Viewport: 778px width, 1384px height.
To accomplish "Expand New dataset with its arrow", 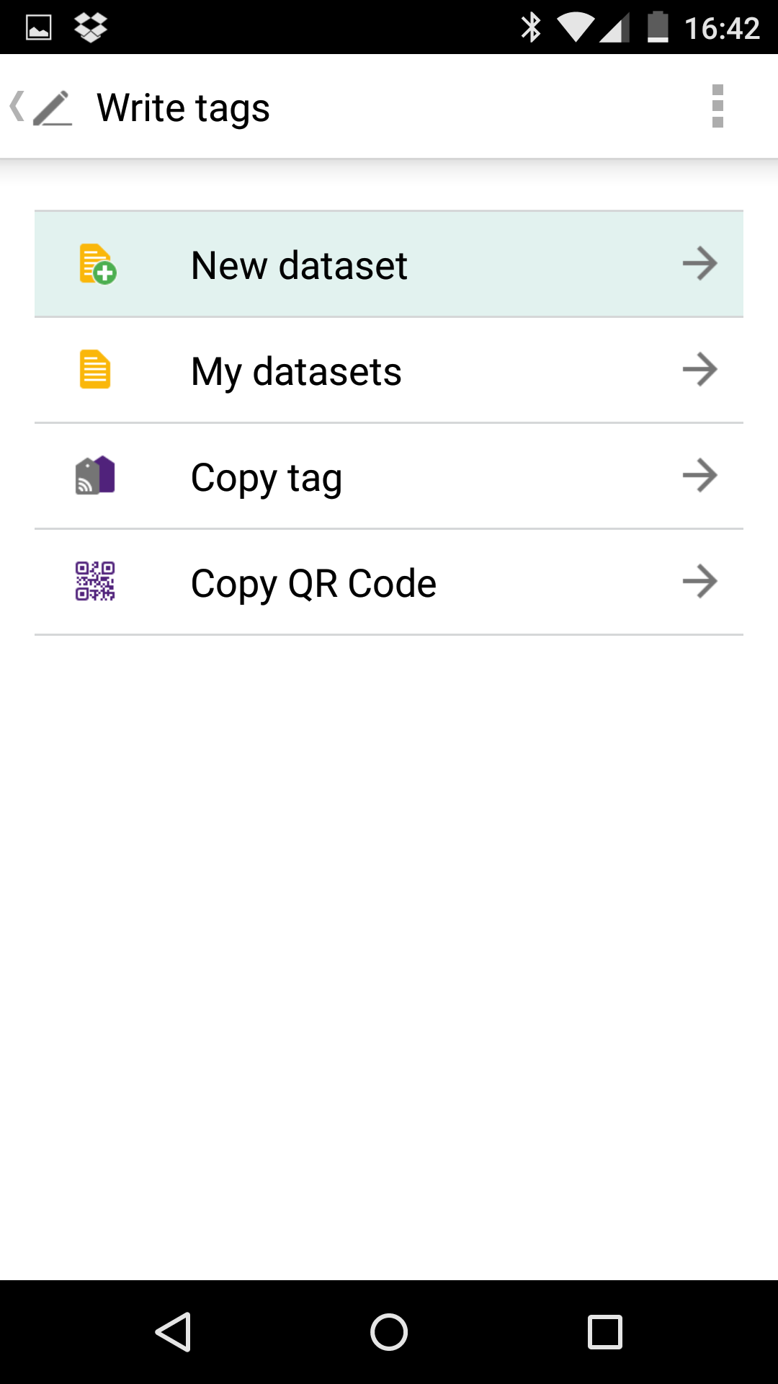I will pyautogui.click(x=699, y=263).
